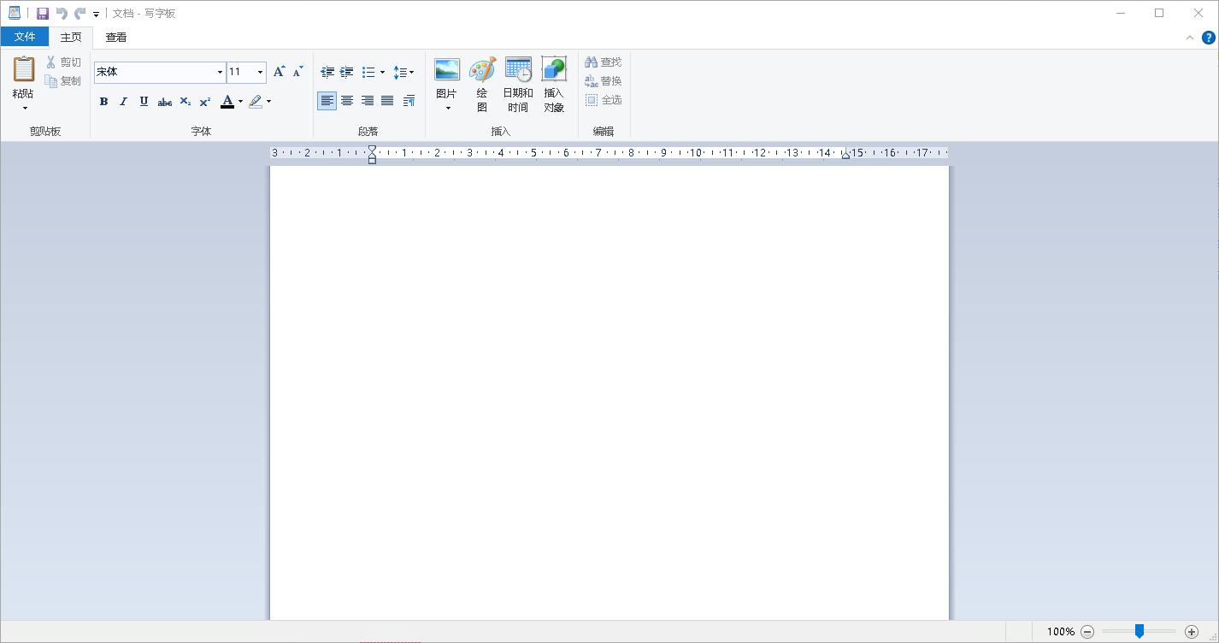
Task: Align text to the right
Action: tap(368, 101)
